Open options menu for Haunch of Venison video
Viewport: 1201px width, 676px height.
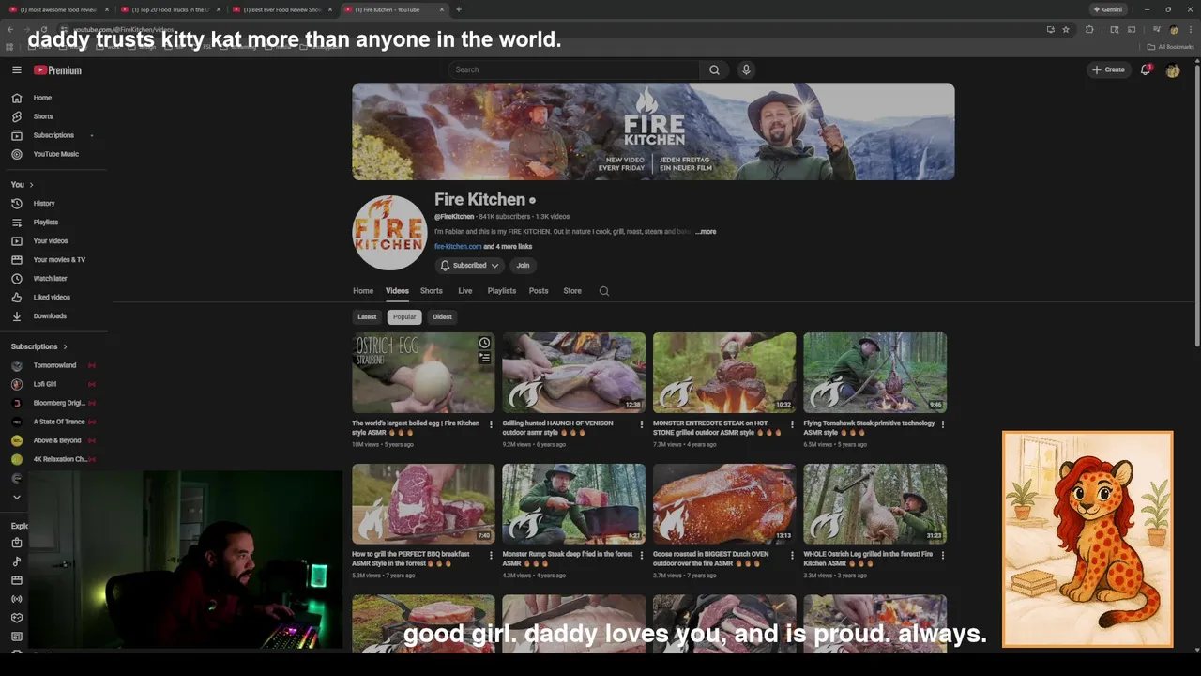click(642, 424)
